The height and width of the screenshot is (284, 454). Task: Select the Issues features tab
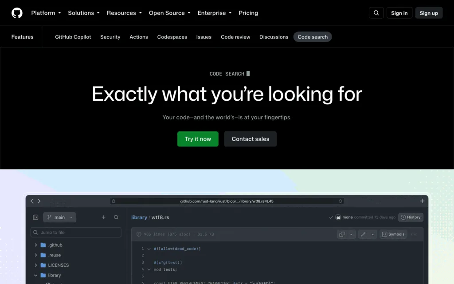(204, 37)
